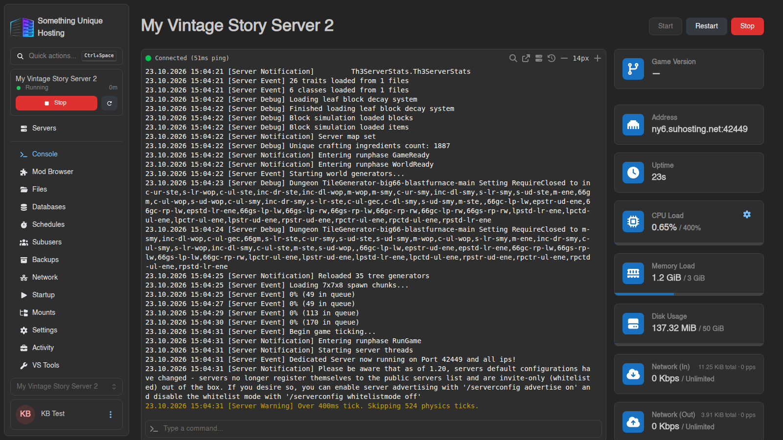Open KB Test user options menu
This screenshot has width=783, height=440.
point(111,415)
